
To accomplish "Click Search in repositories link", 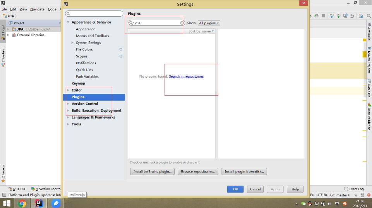I will [186, 76].
